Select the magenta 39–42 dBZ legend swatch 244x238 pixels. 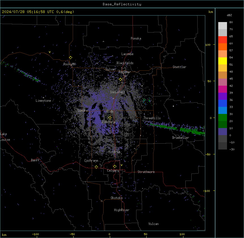(x=222, y=89)
